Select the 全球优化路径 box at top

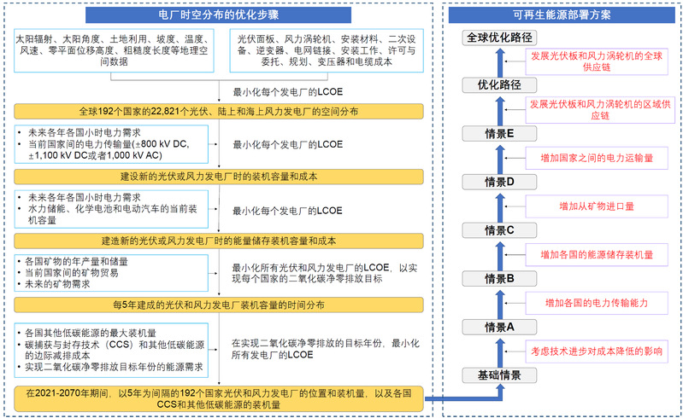(498, 38)
